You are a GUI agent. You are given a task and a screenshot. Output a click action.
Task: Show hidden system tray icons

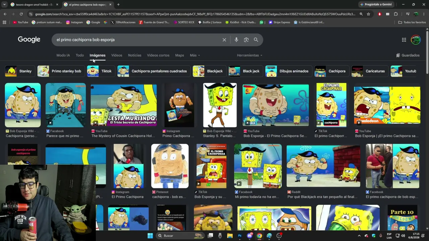[359, 236]
